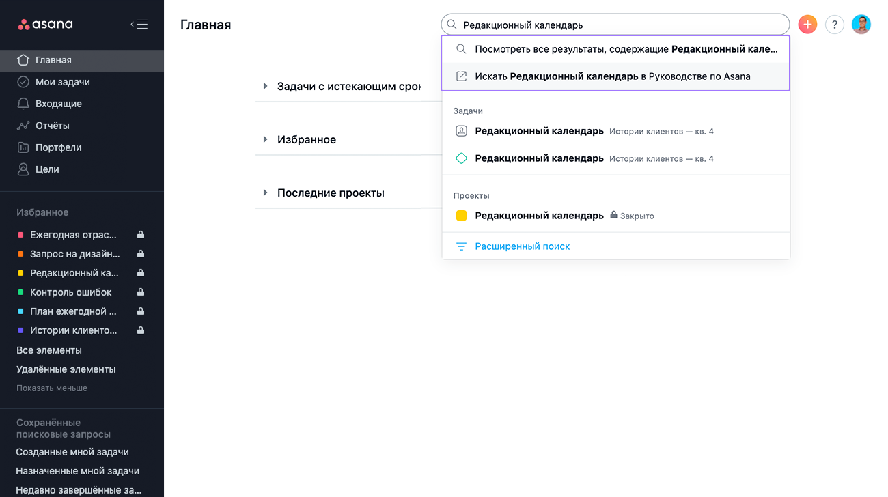Open Мои задачи in the sidebar

pos(82,82)
